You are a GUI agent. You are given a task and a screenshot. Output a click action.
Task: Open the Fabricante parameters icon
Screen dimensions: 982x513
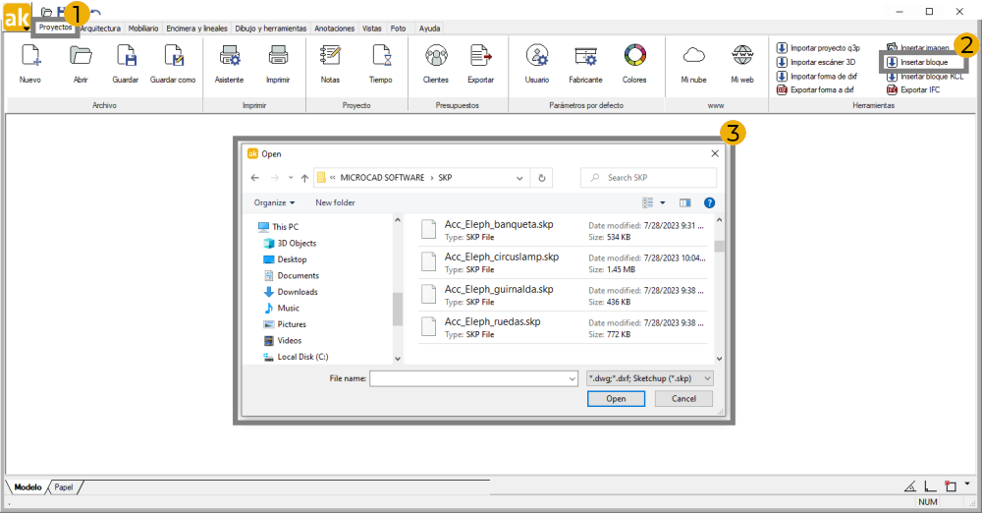(585, 56)
